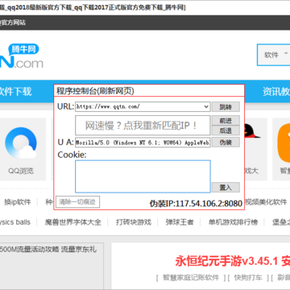The width and height of the screenshot is (290, 290).
Task: Click the 伪装IP:117.54.106.2:8080 status text
Action: tap(196, 203)
